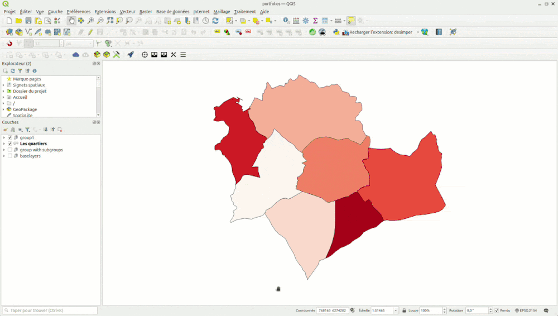Open the log messages speech bubble icon
The height and width of the screenshot is (316, 558).
pos(546,310)
